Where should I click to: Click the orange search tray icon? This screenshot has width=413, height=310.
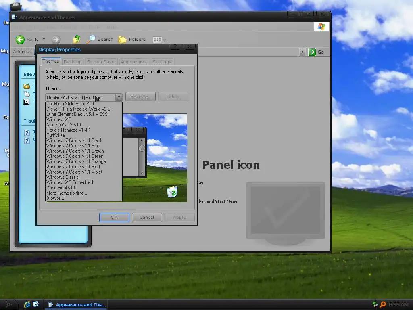[383, 304]
